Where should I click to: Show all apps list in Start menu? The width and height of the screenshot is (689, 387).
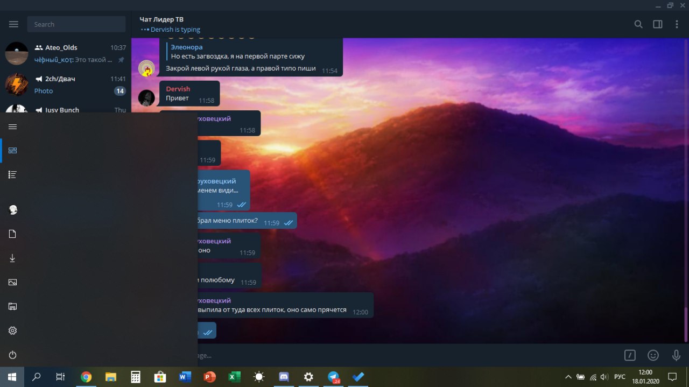(13, 174)
